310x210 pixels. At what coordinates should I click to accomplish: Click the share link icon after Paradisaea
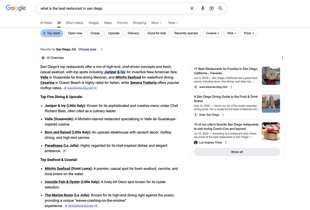point(64,151)
